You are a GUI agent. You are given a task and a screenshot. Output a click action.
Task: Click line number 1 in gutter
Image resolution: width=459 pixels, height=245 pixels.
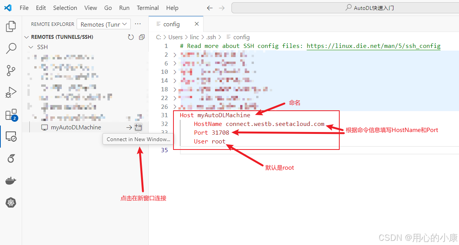(x=166, y=46)
